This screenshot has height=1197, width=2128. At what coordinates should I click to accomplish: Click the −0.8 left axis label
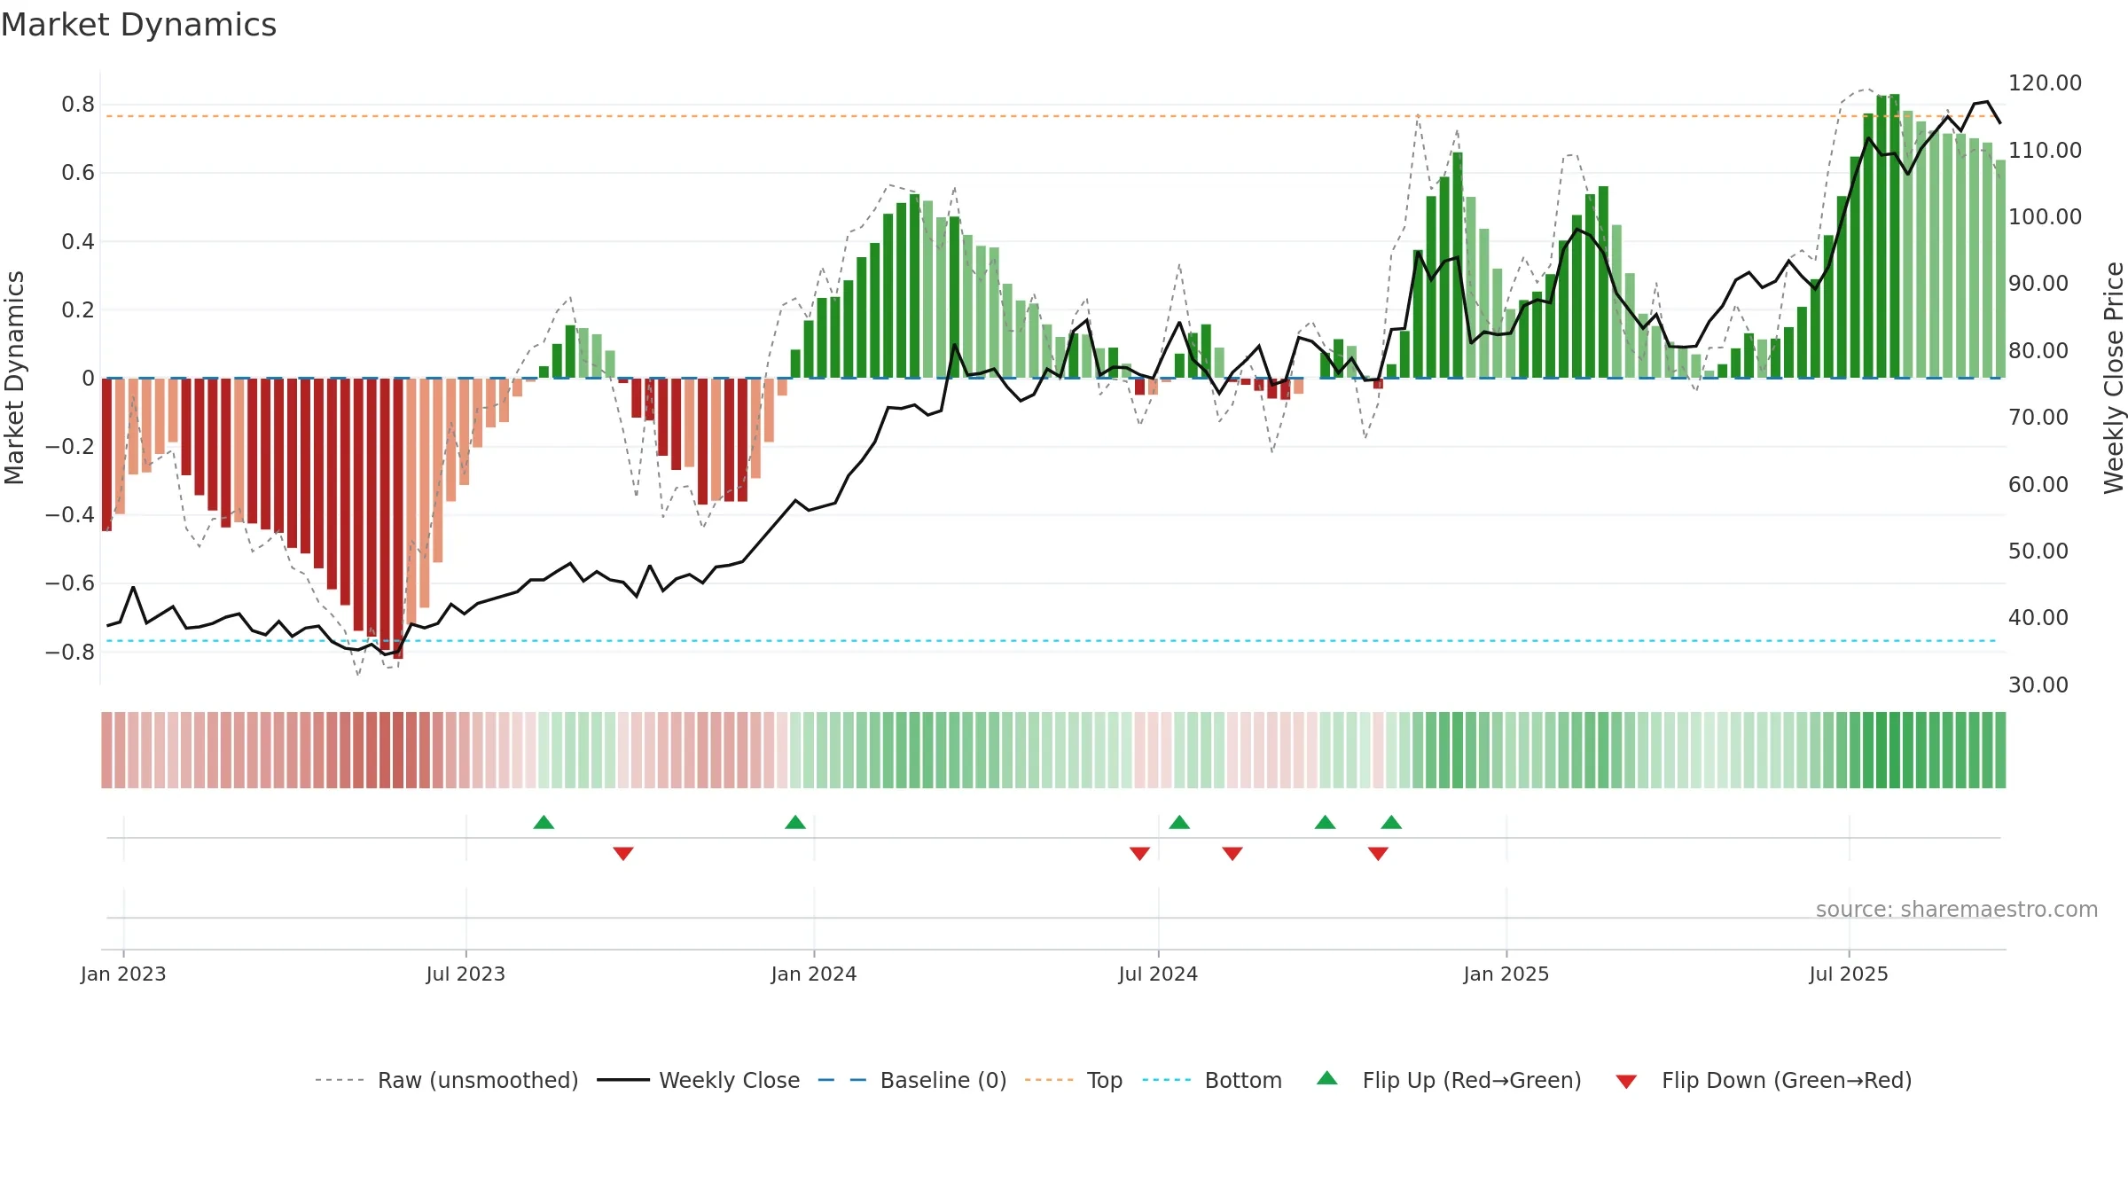click(70, 652)
